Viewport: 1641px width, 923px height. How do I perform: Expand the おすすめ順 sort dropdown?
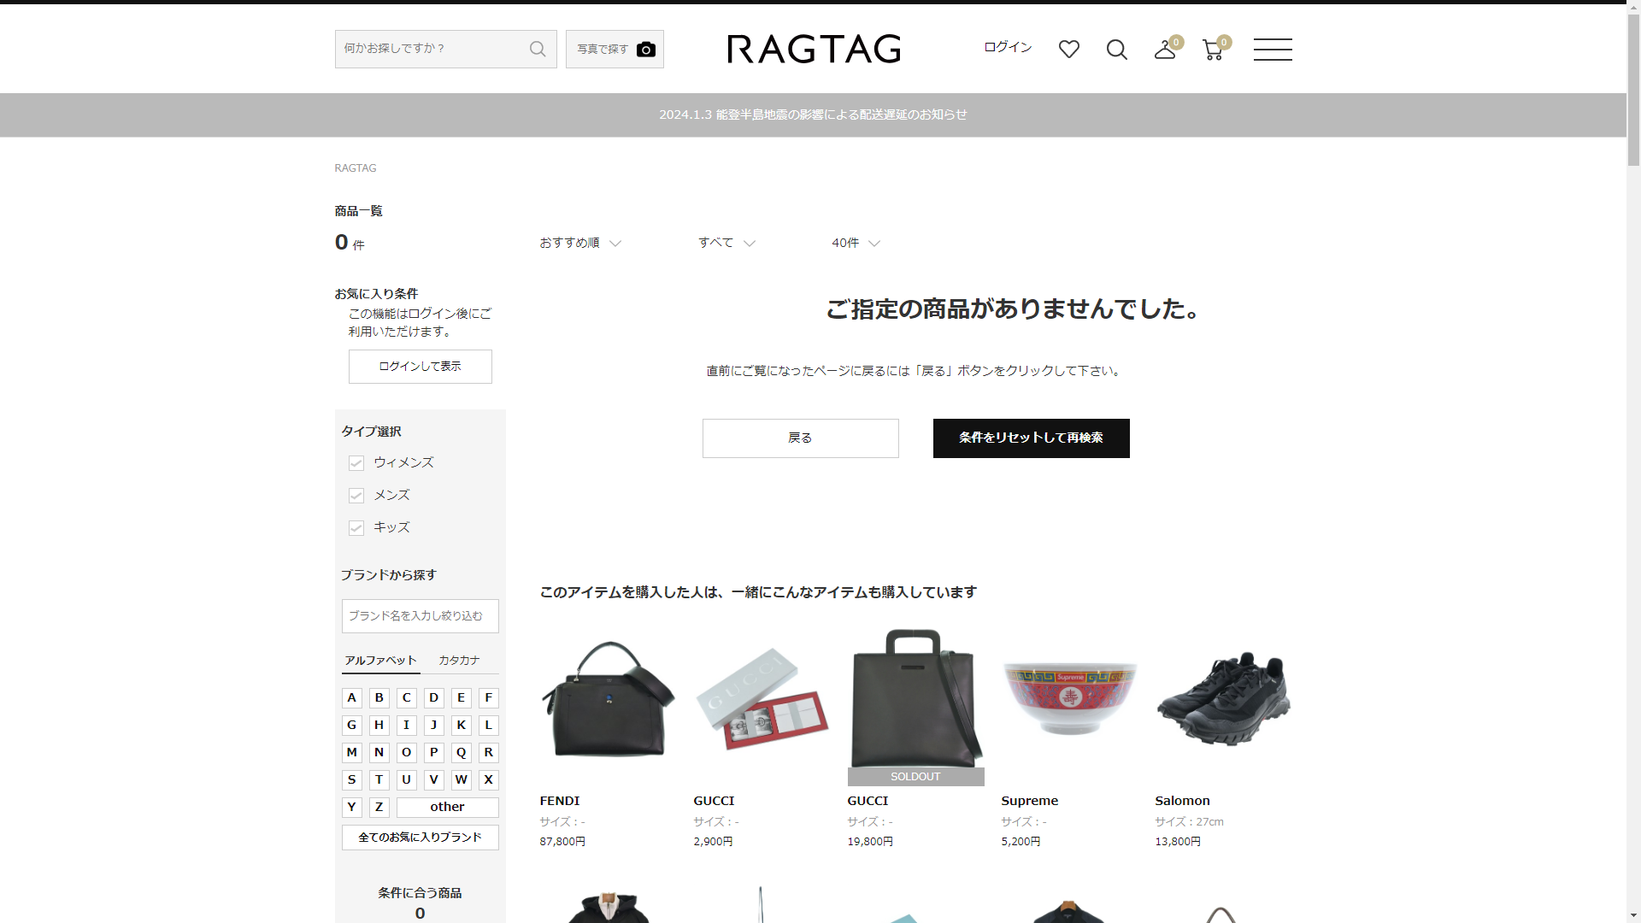(580, 244)
